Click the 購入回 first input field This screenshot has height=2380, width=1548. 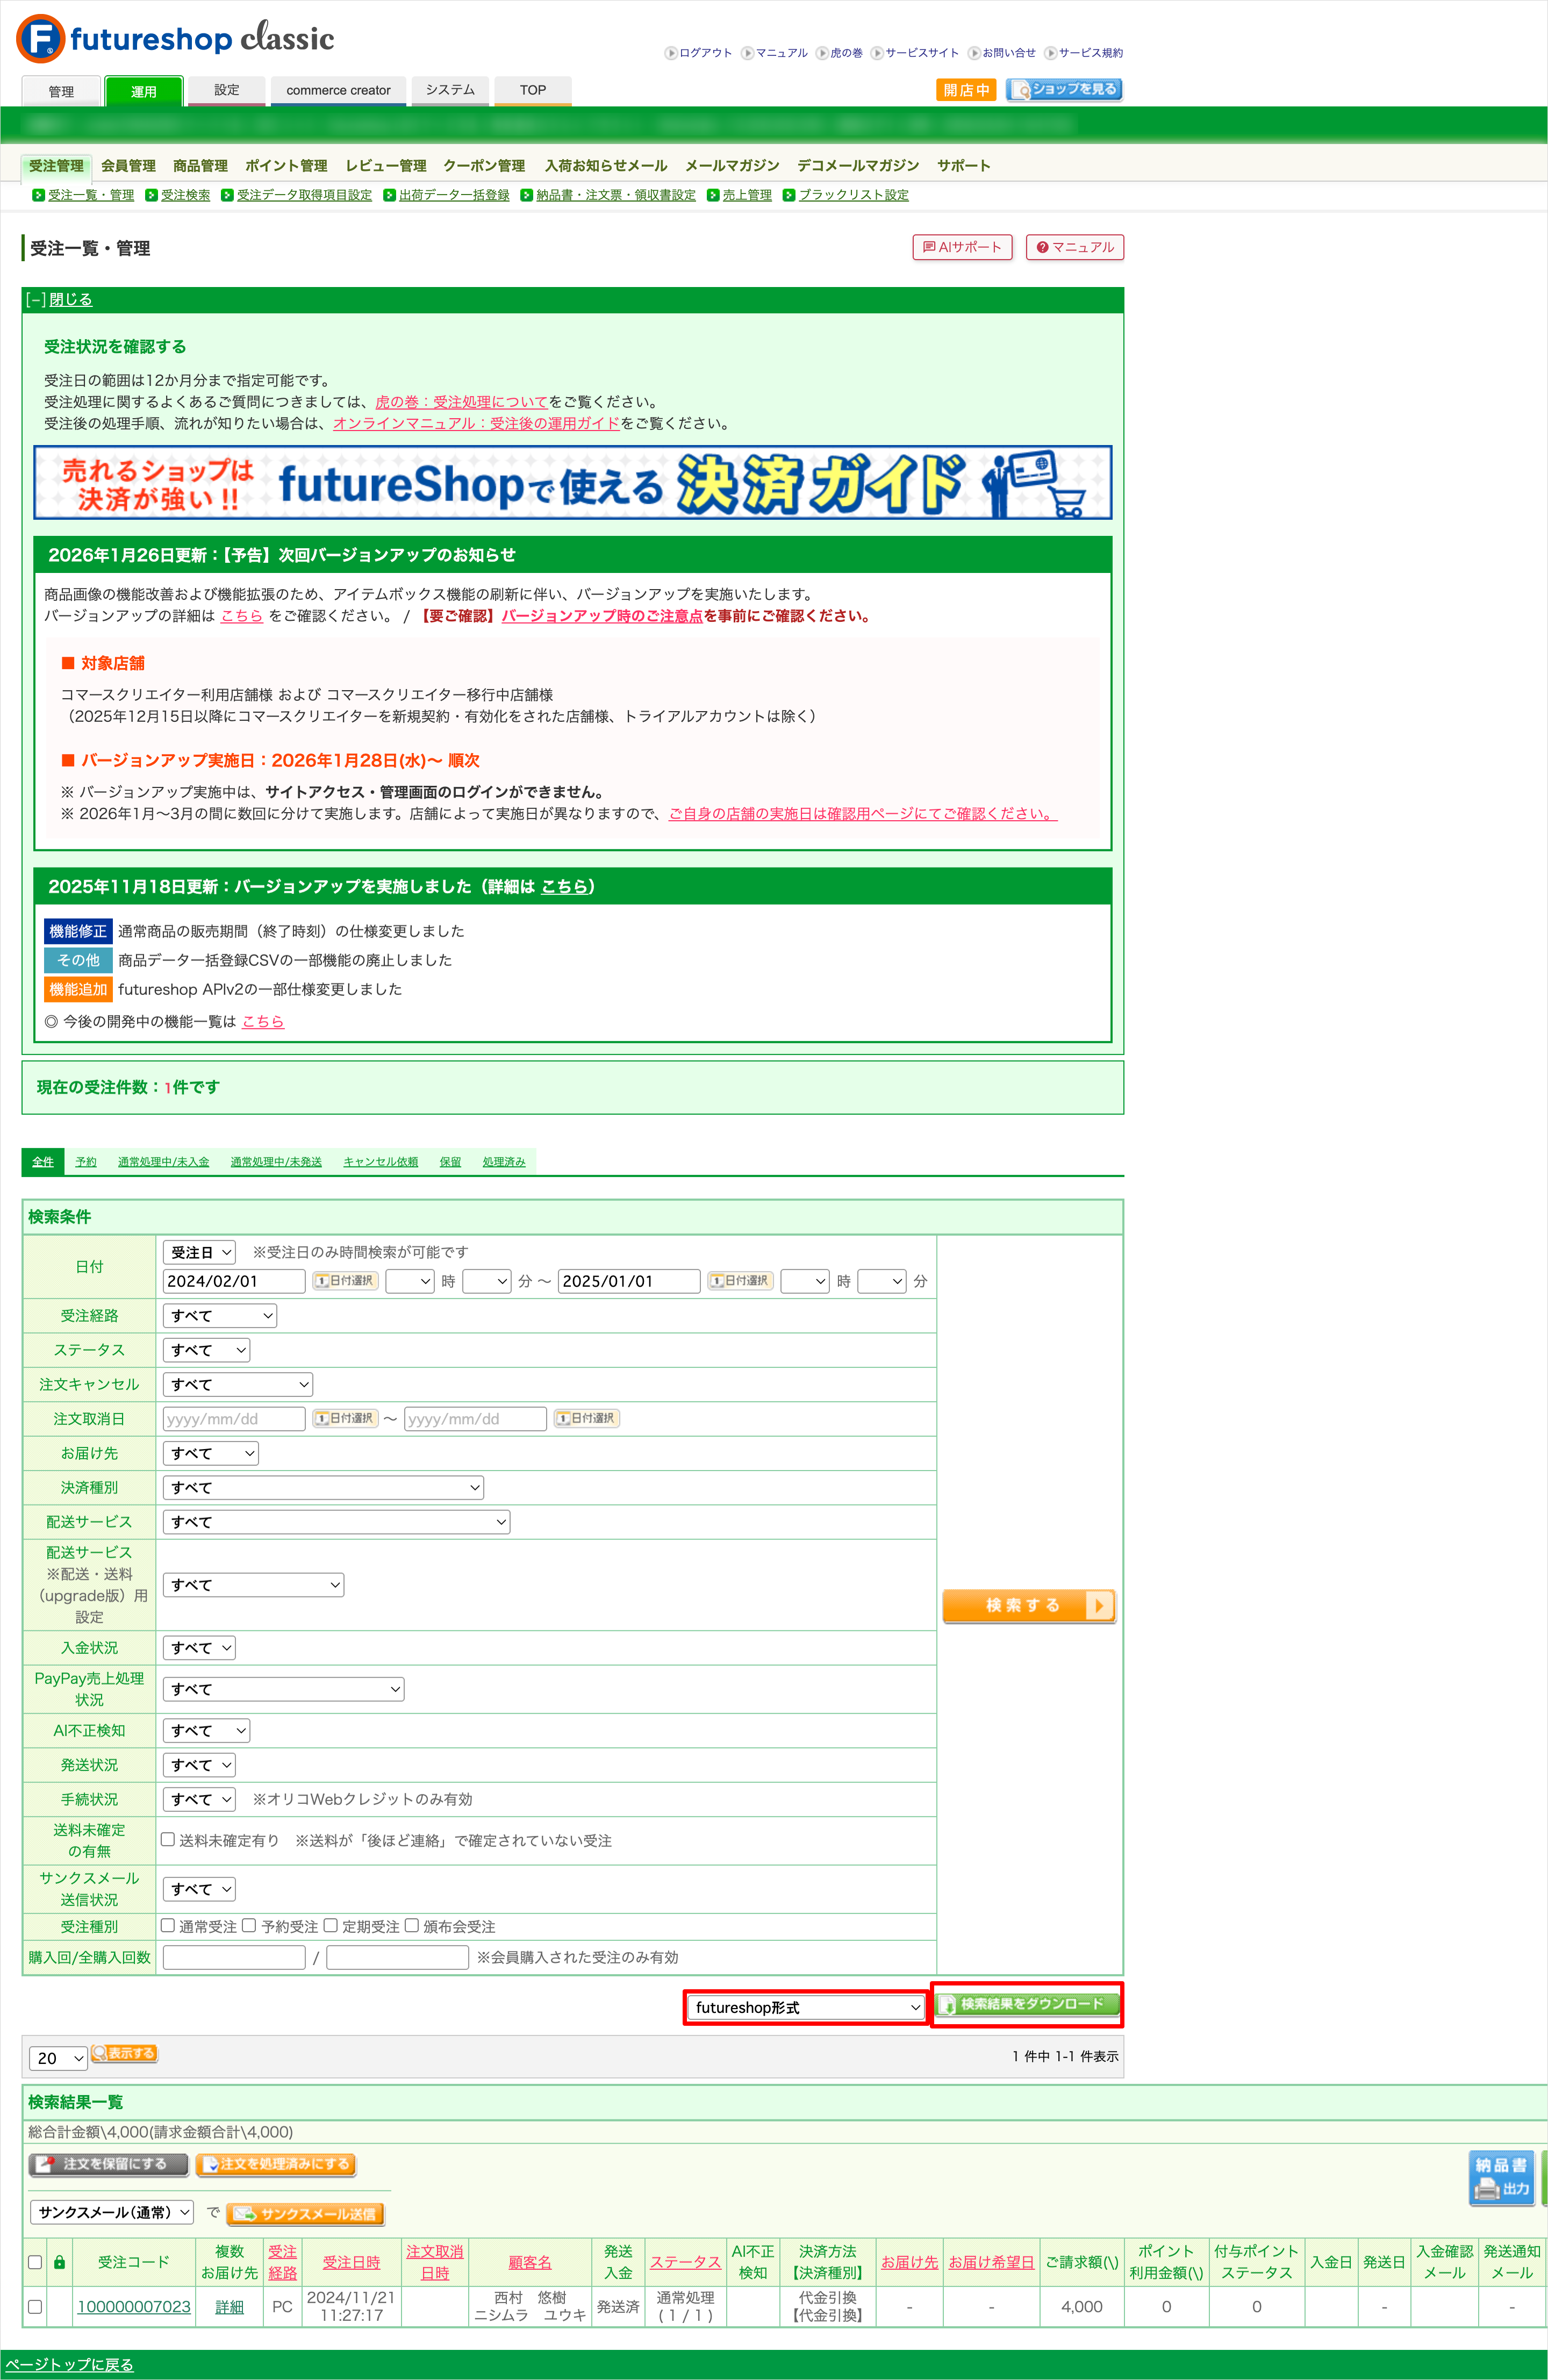[x=234, y=1957]
